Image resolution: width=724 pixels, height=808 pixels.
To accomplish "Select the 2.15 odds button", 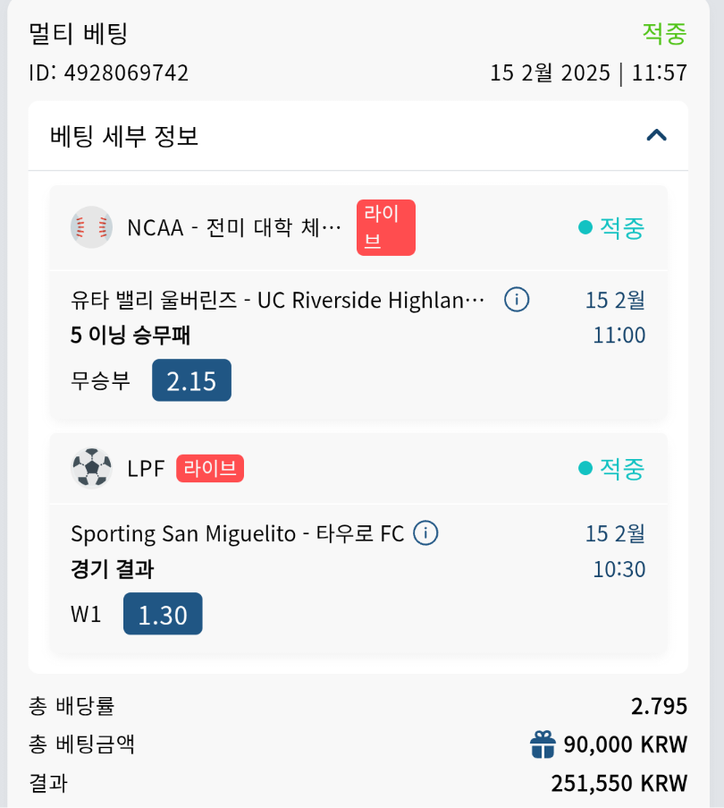I will tap(191, 380).
